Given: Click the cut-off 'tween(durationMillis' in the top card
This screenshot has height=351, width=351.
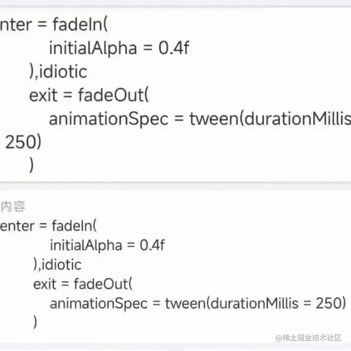Looking at the screenshot, I should pyautogui.click(x=270, y=119).
